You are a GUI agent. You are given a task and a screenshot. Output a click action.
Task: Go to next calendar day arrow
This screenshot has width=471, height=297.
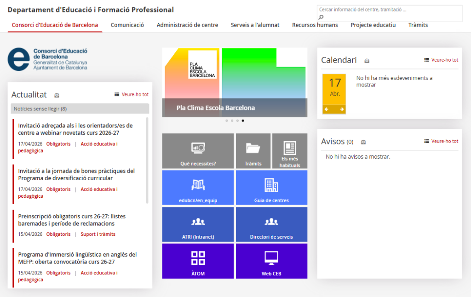(342, 109)
